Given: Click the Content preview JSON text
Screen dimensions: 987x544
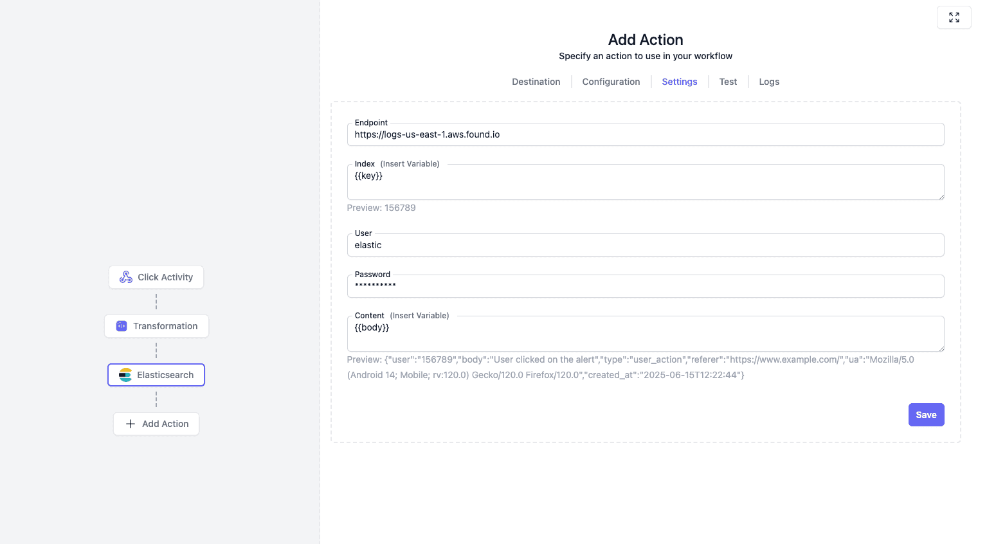Looking at the screenshot, I should pos(630,367).
